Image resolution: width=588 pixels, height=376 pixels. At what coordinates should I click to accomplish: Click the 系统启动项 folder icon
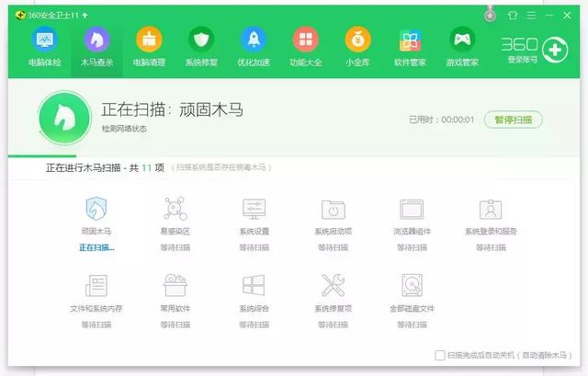click(x=333, y=210)
